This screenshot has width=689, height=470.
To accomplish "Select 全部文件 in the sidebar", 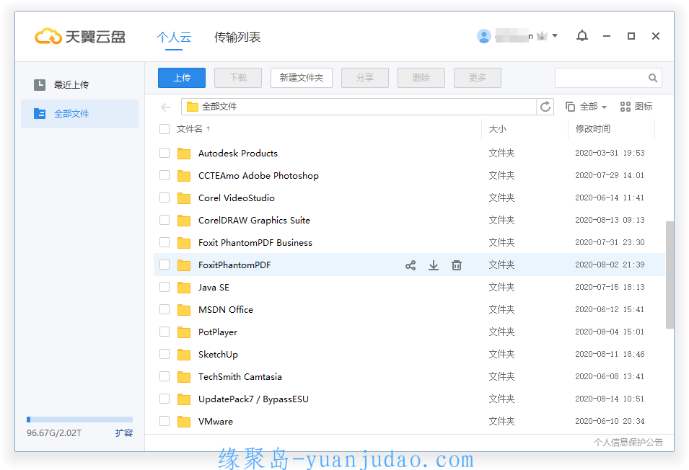I will pos(79,114).
